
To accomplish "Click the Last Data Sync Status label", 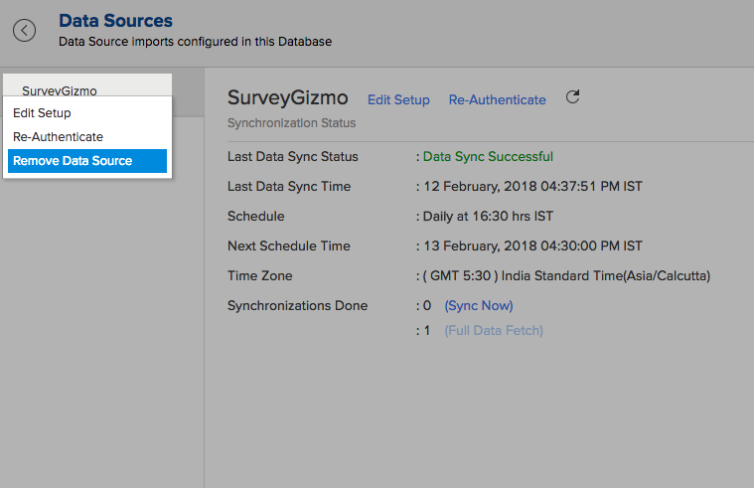I will point(292,156).
